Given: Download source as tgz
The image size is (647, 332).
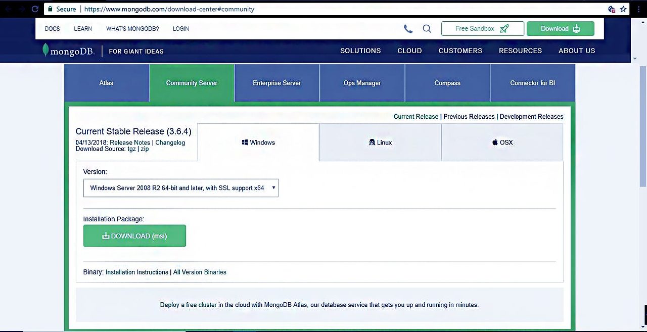Looking at the screenshot, I should [x=131, y=149].
